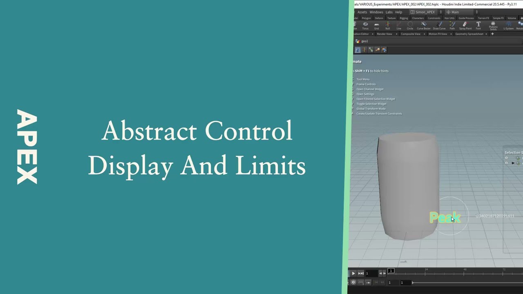This screenshot has height=294, width=523.
Task: Open the Help menu
Action: pos(398,12)
